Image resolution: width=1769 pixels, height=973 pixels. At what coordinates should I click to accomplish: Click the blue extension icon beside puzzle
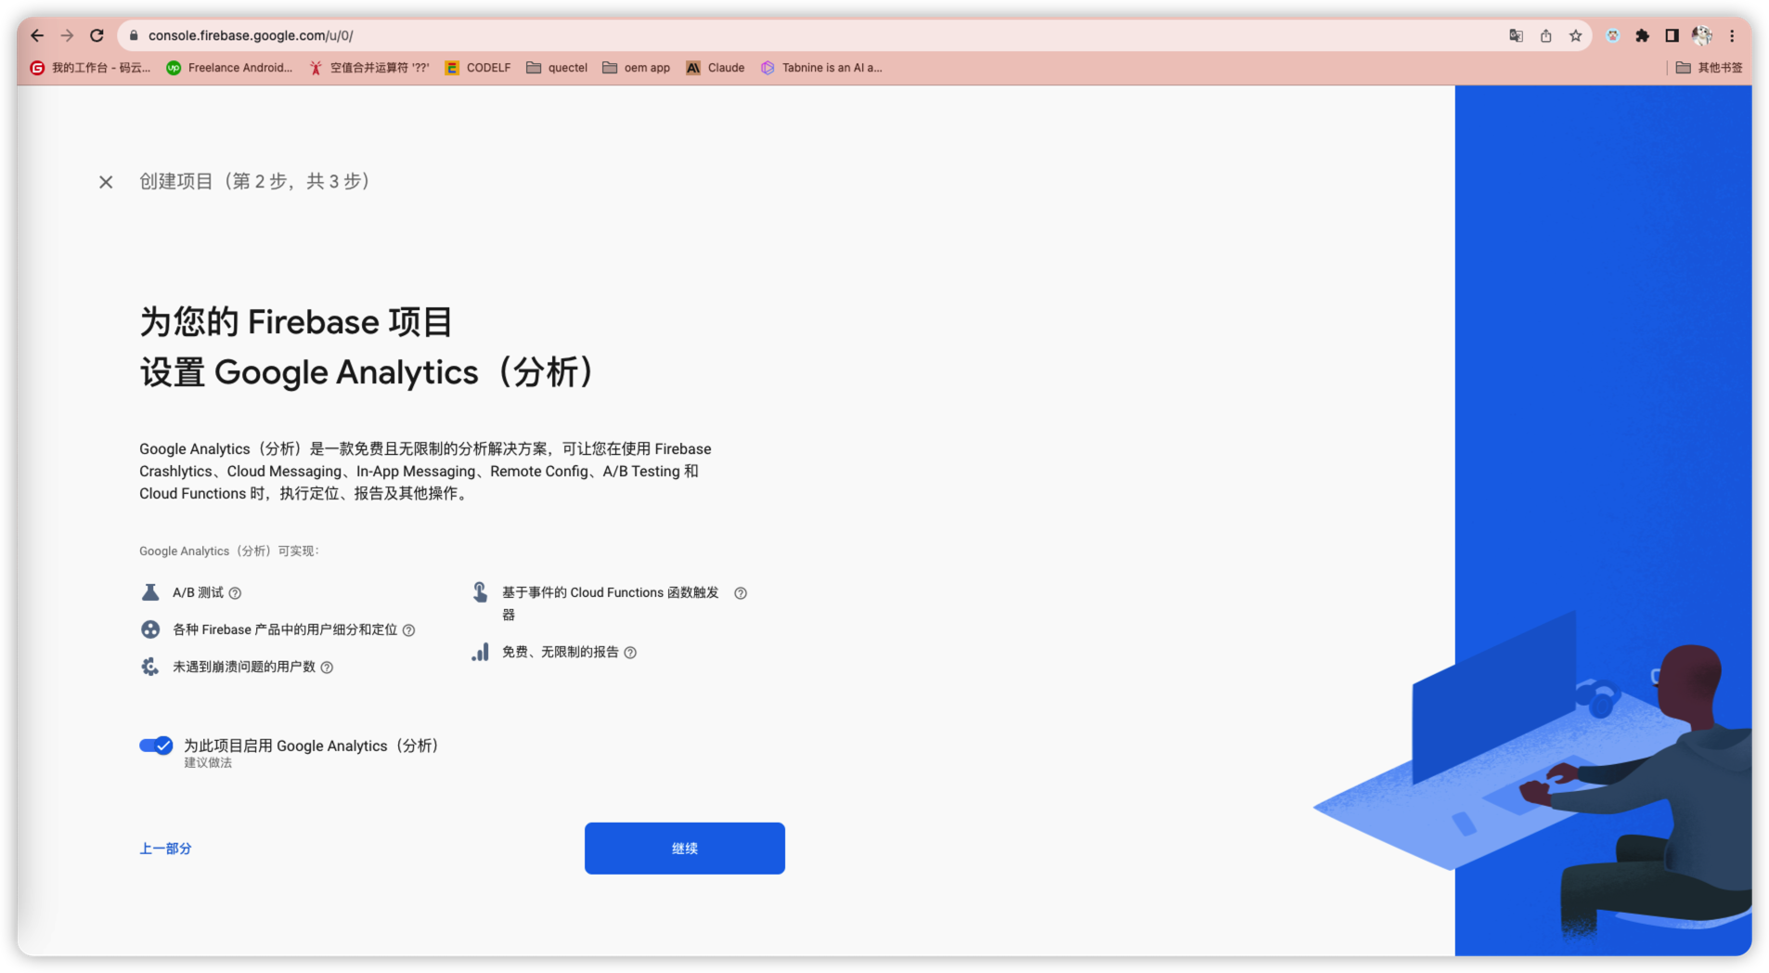pyautogui.click(x=1612, y=35)
